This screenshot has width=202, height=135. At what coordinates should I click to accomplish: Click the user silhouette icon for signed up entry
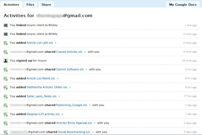(6, 61)
